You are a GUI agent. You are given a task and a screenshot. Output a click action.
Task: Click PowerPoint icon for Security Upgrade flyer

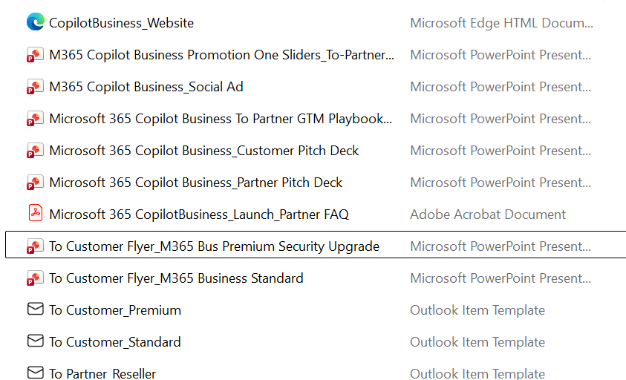pos(35,246)
